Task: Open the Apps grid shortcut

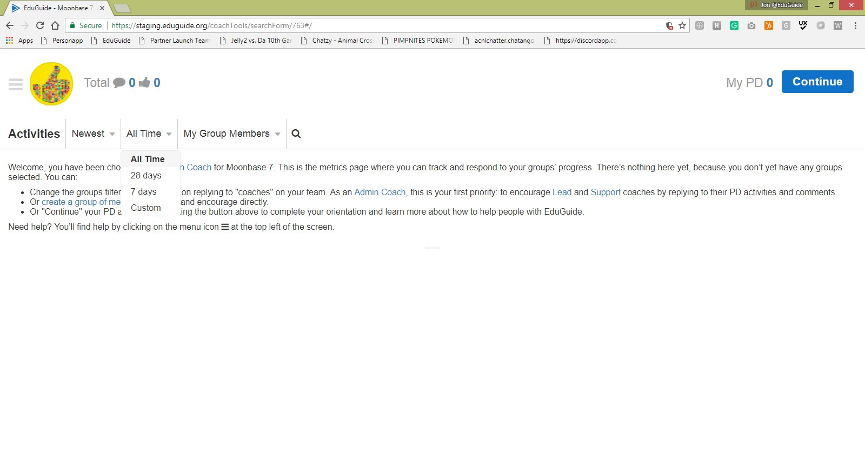Action: click(x=19, y=41)
